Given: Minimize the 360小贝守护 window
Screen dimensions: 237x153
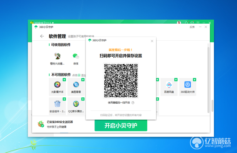Looking at the screenshot, I should pos(200,27).
